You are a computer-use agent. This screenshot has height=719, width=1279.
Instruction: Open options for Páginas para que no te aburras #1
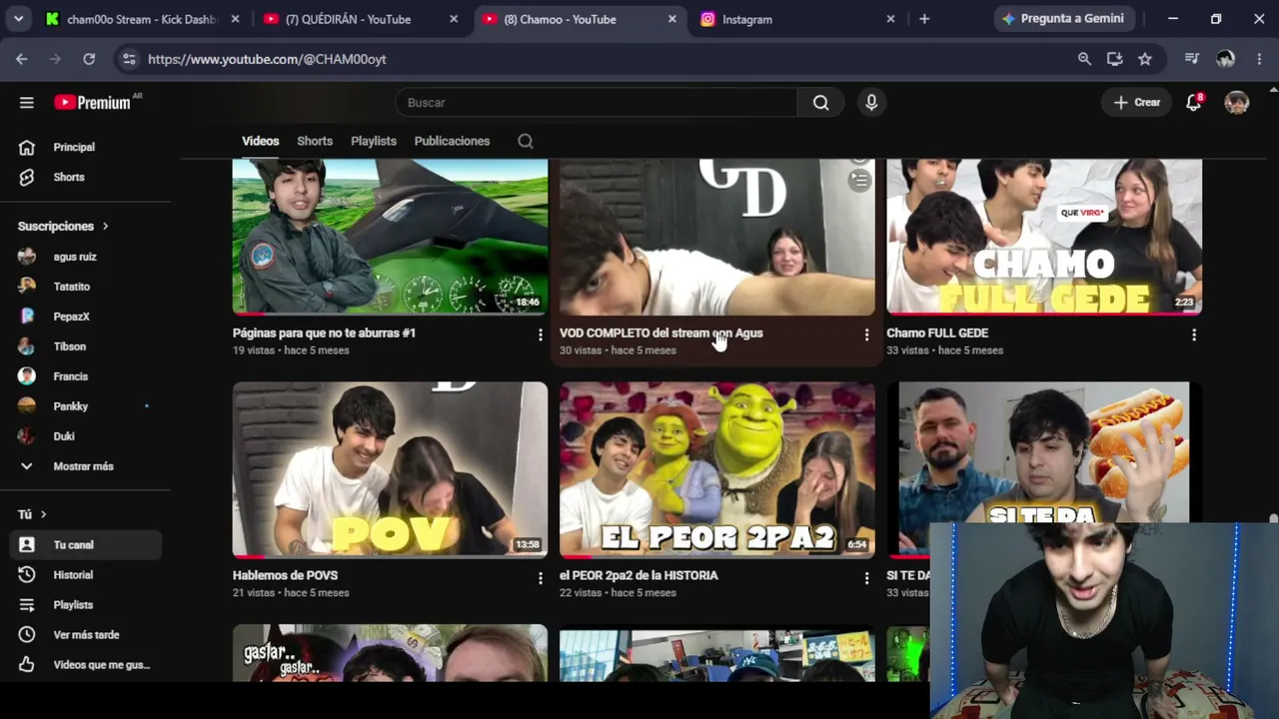tap(540, 335)
